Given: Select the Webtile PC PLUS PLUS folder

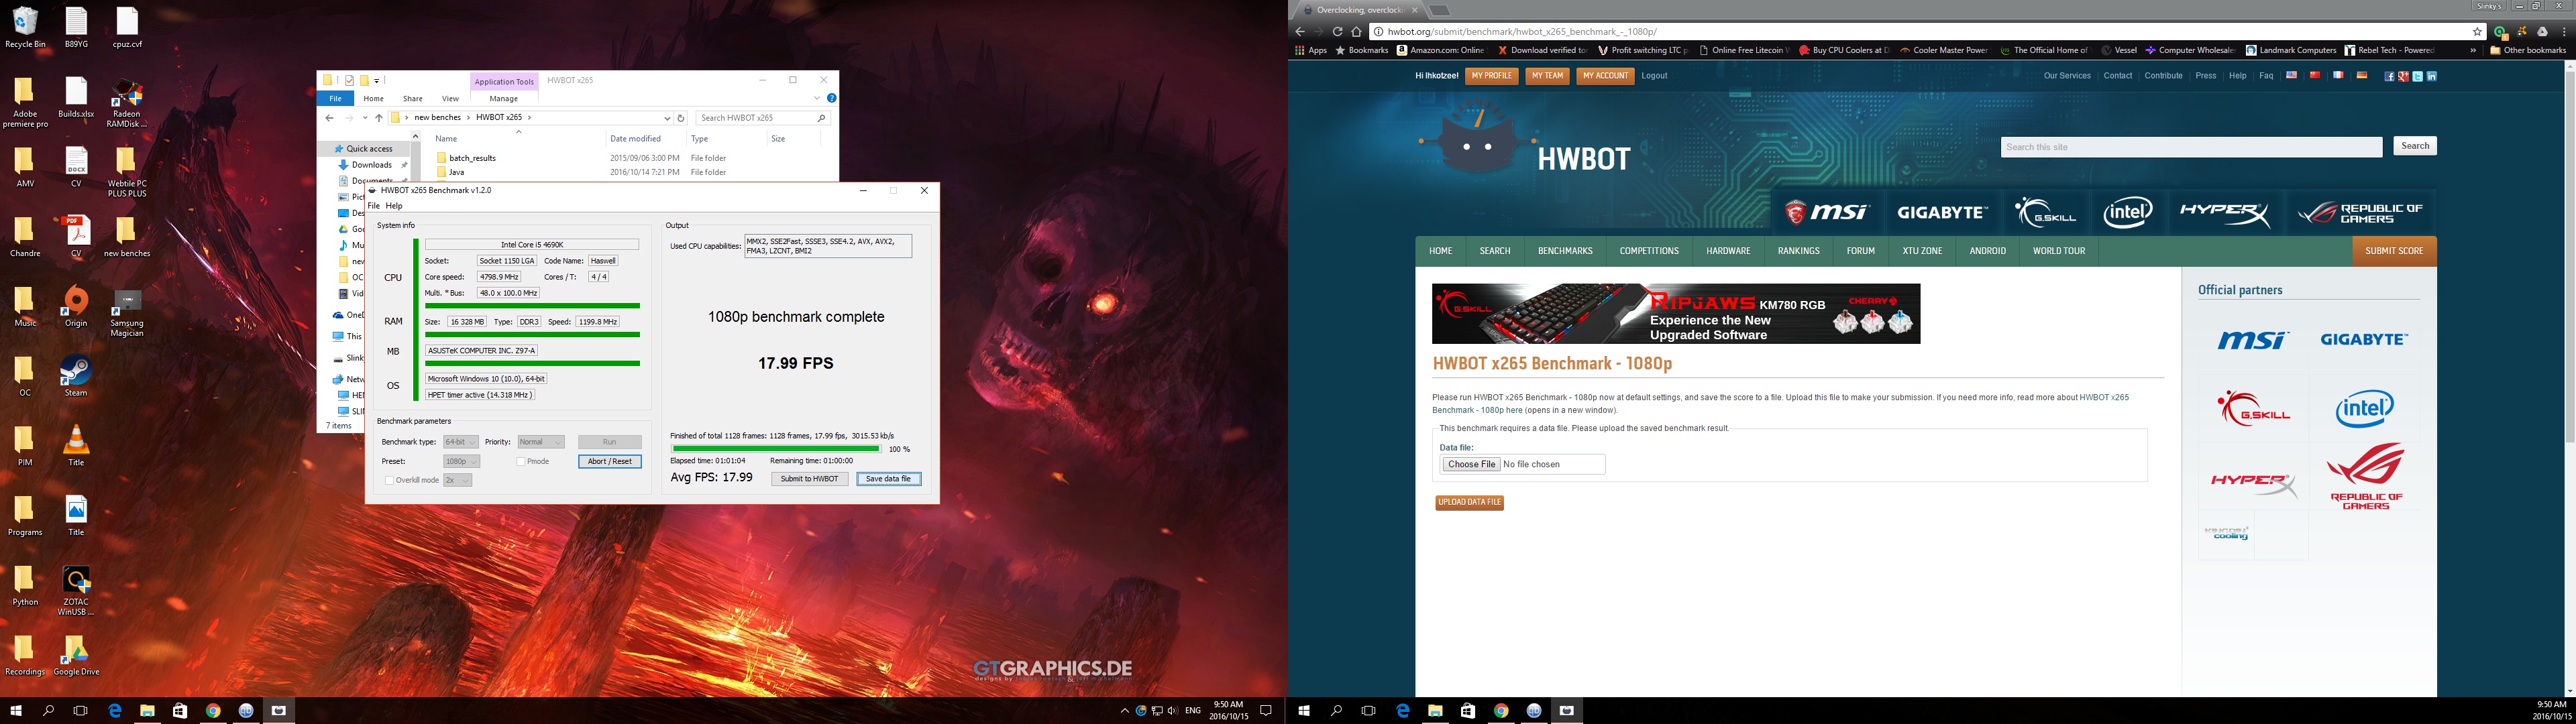Looking at the screenshot, I should coord(127,173).
